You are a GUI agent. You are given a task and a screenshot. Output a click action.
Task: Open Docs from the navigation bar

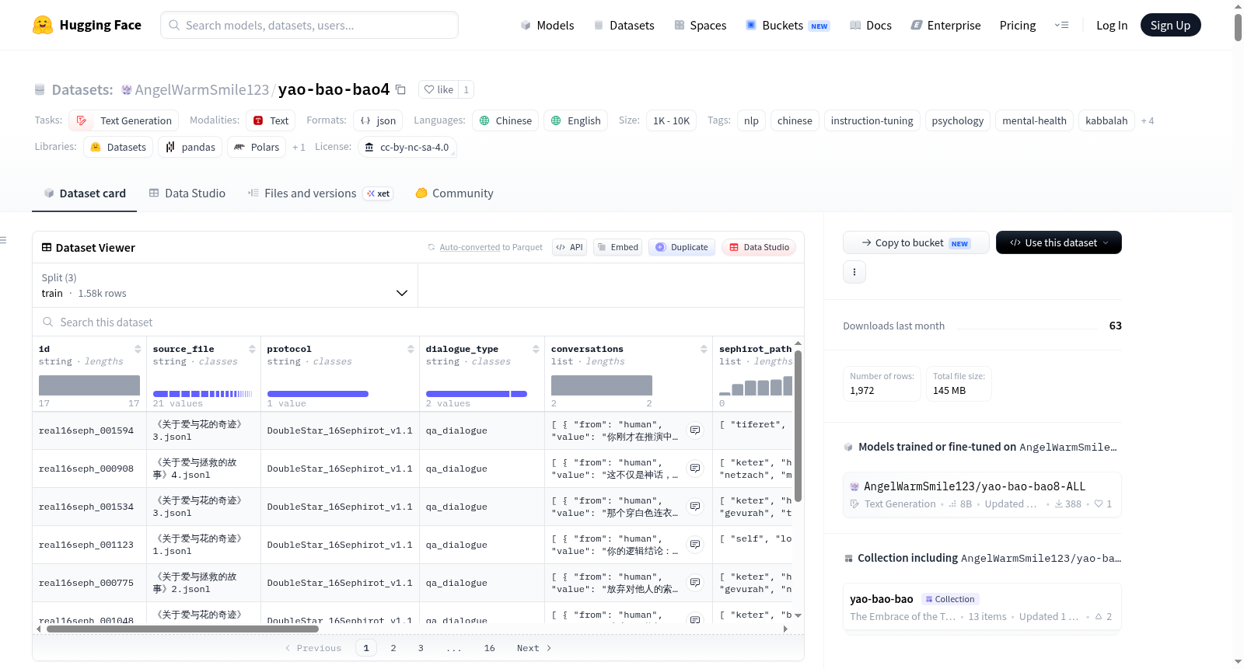871,25
